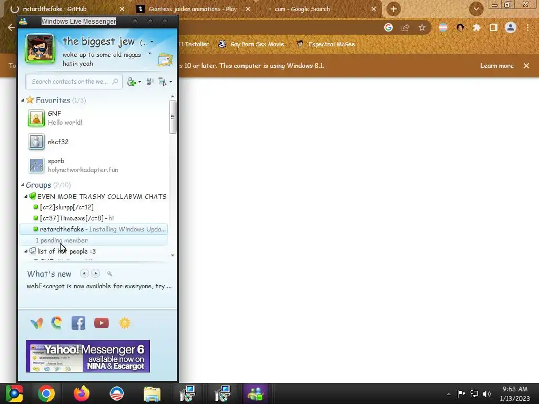Screen dimensions: 539x404
Task: Click the sun weather icon
Action: [x=124, y=323]
